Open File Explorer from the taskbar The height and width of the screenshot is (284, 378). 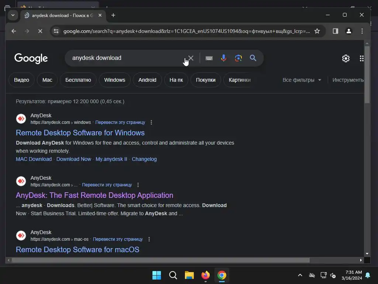[189, 275]
